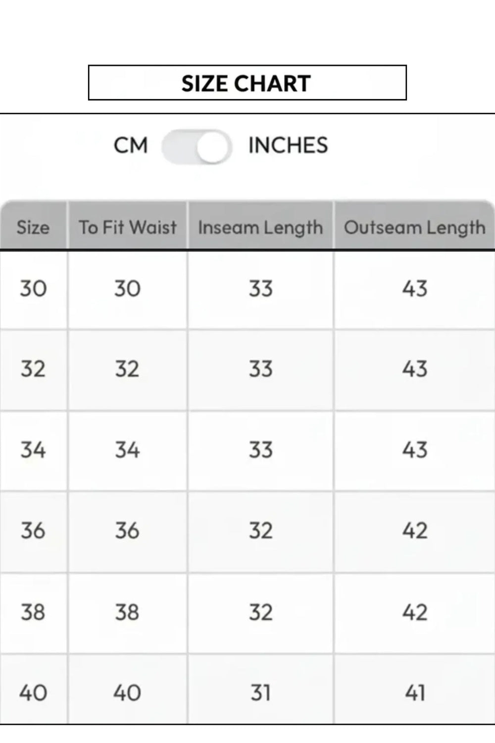Click the inseam value for size 38
This screenshot has width=495, height=743.
click(x=260, y=612)
